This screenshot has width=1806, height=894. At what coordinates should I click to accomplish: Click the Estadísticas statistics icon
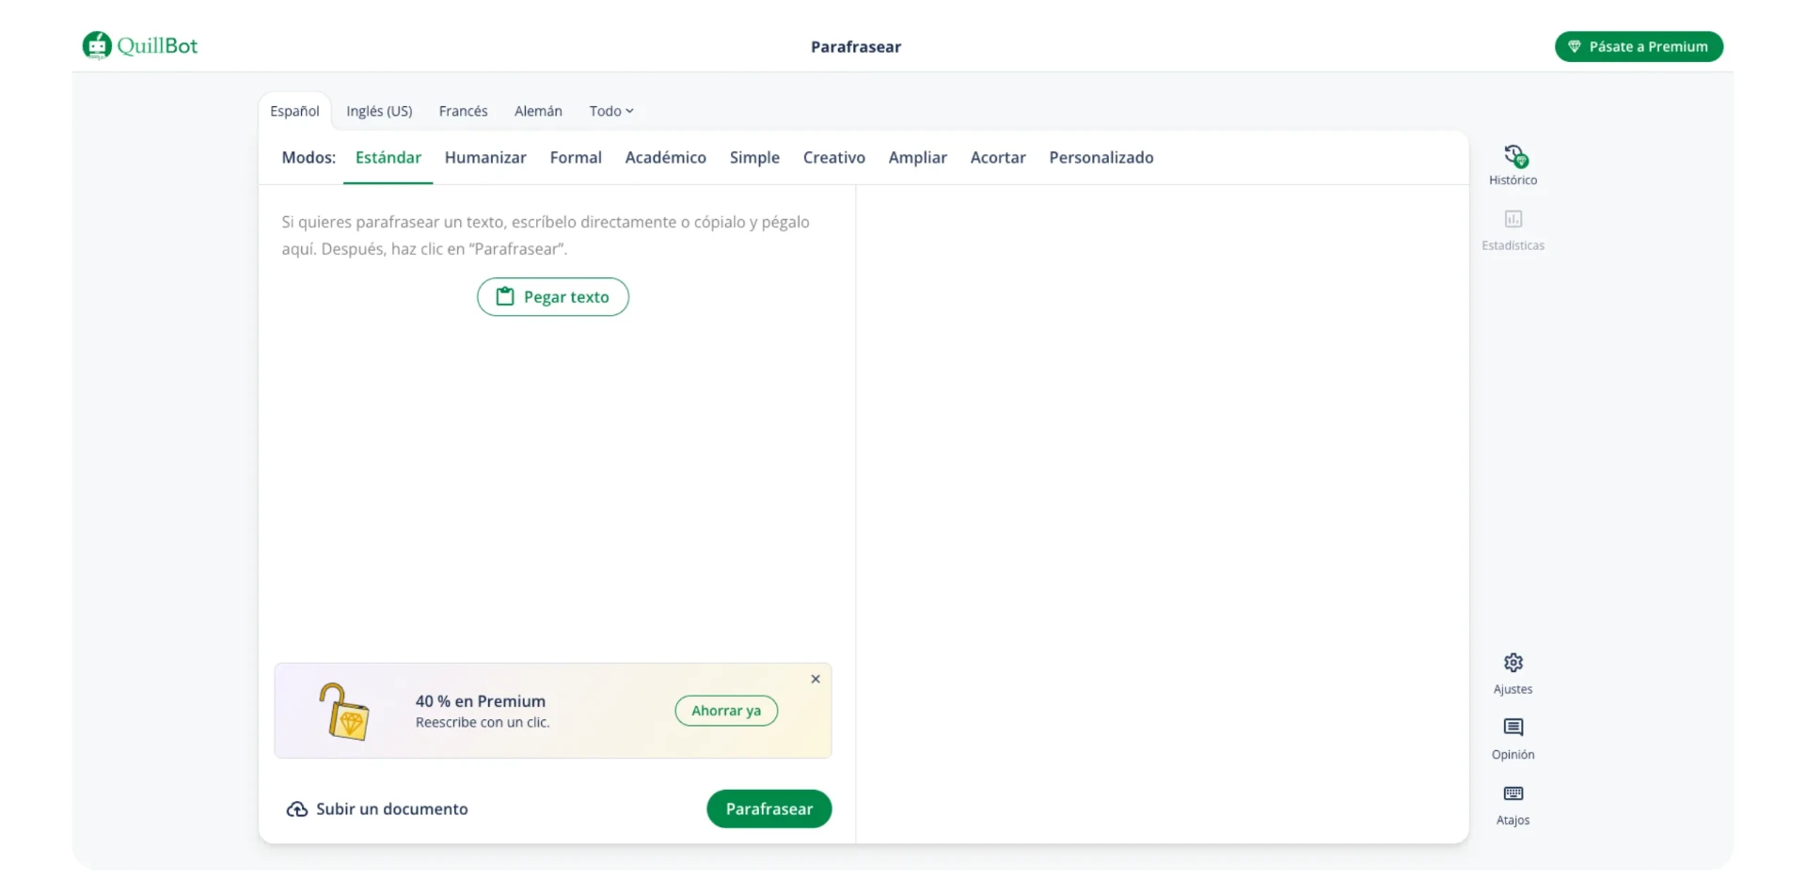point(1513,220)
